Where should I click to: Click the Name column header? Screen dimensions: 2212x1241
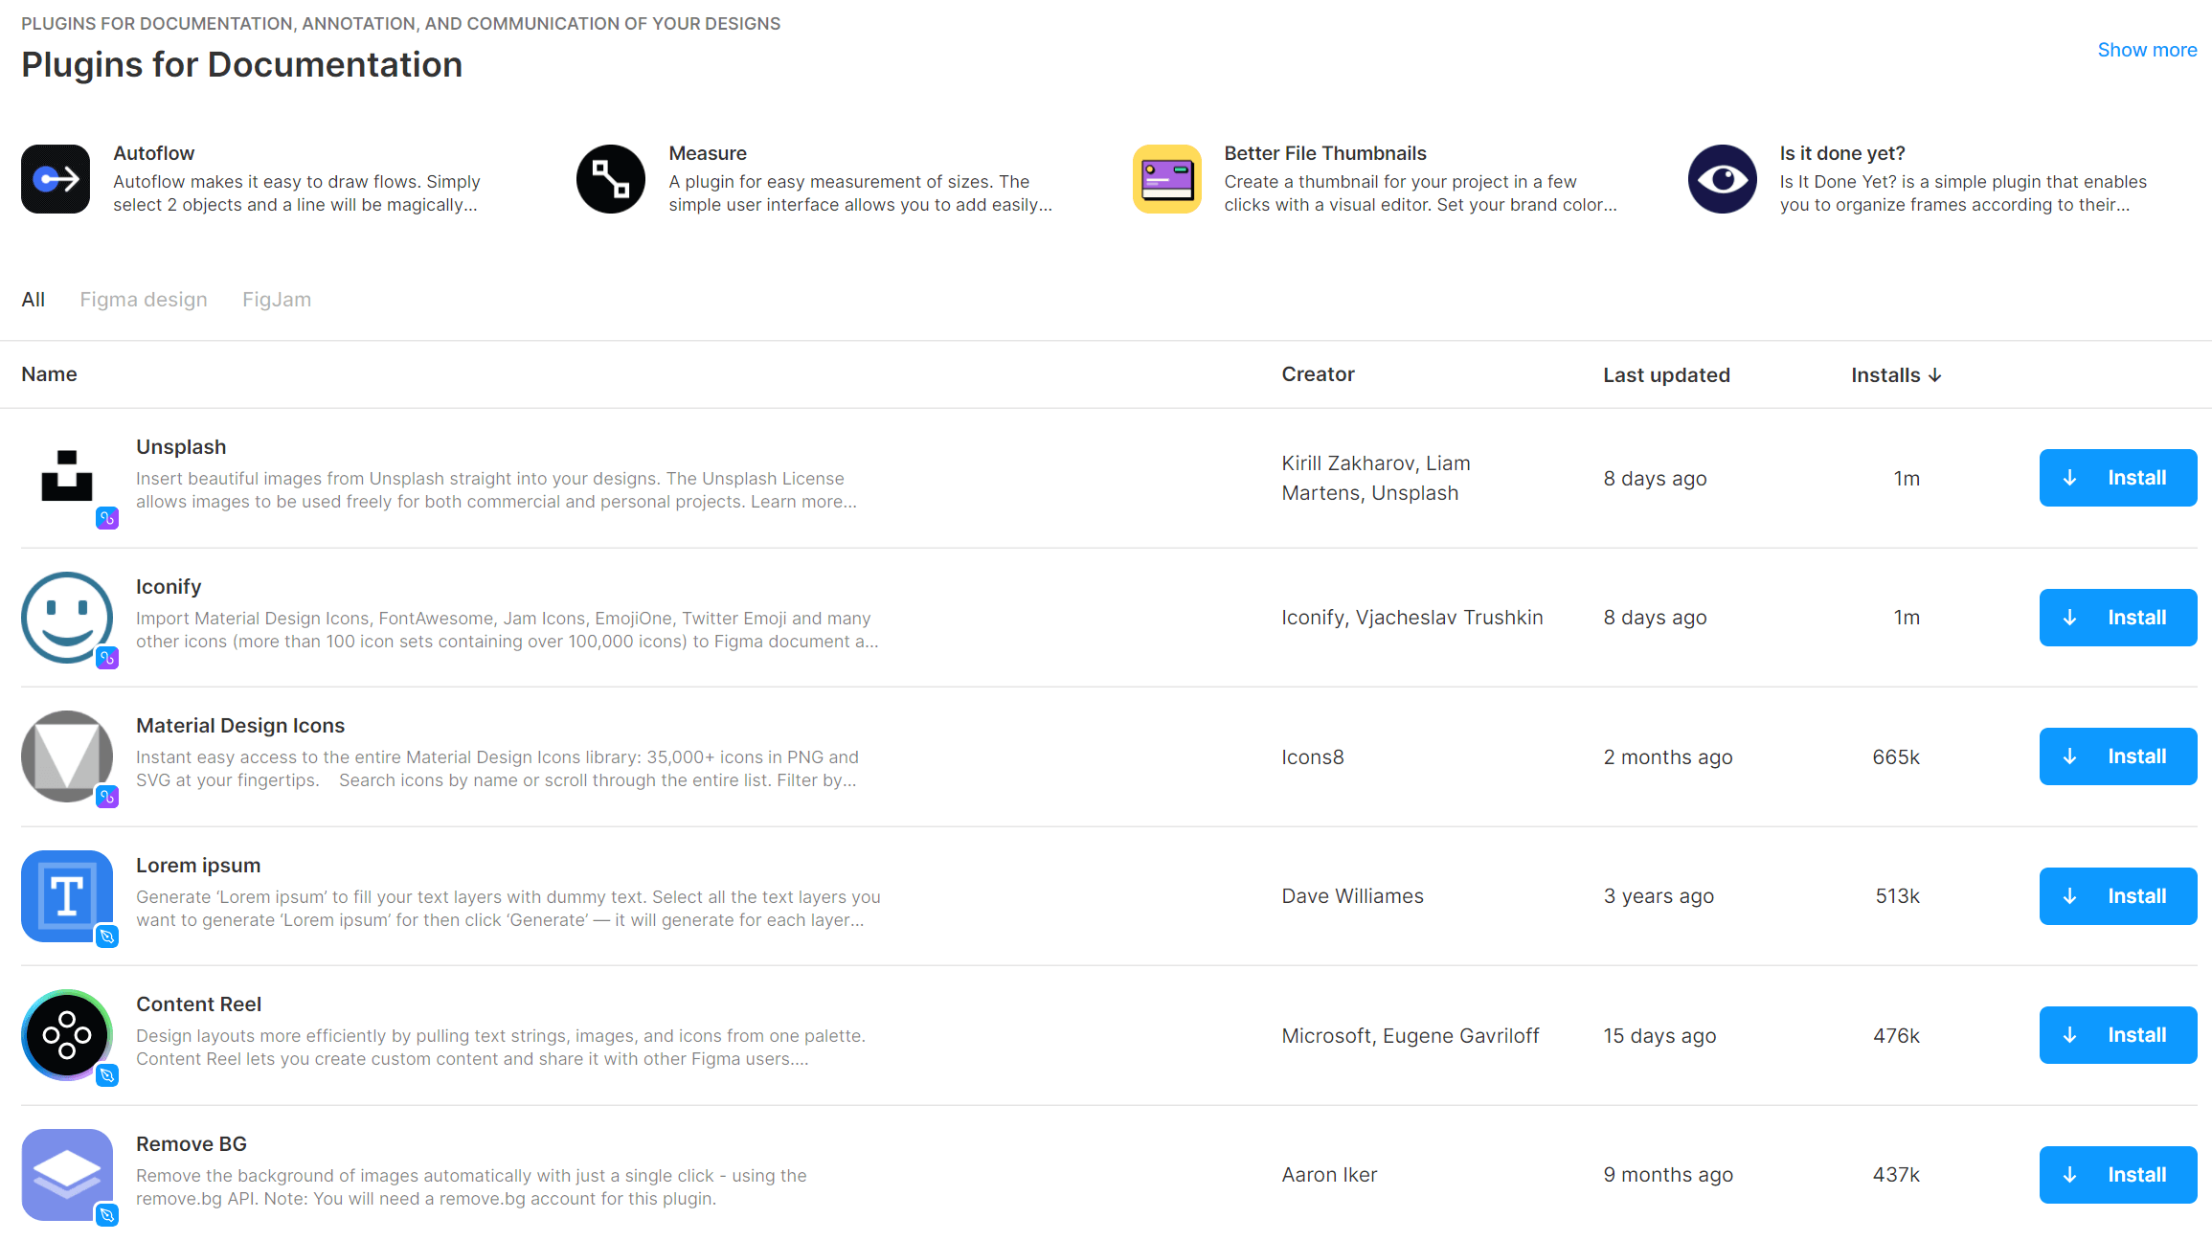[49, 374]
